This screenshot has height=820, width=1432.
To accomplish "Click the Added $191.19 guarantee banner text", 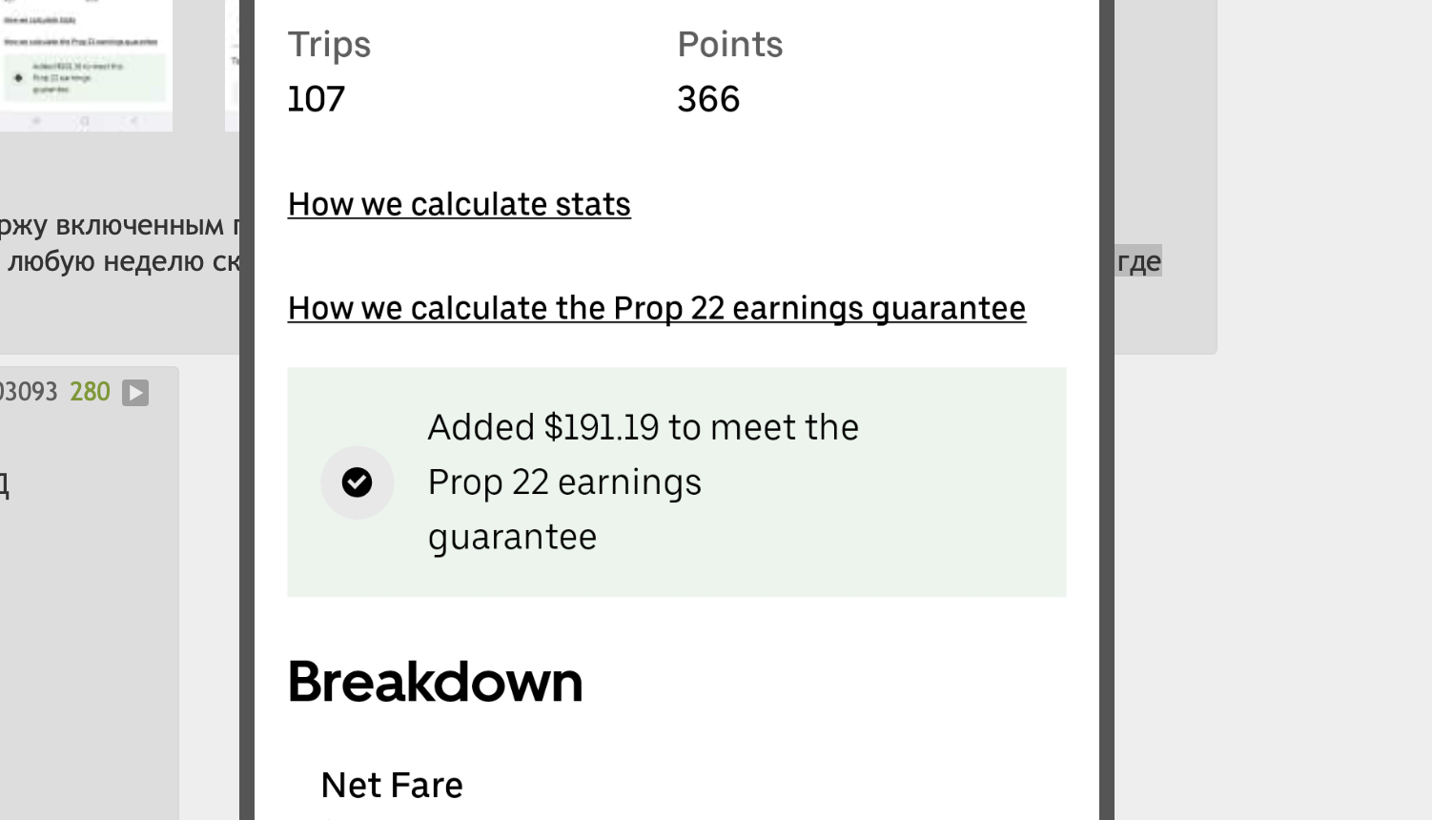I will (643, 482).
